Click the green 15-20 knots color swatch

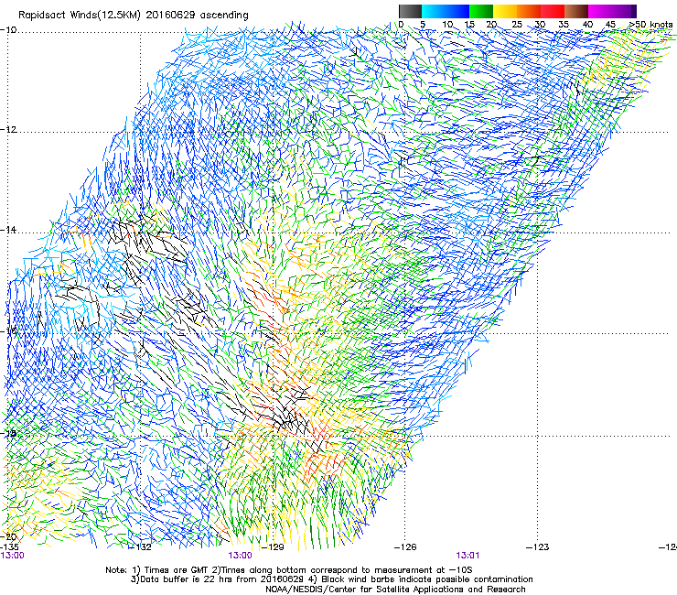[481, 11]
